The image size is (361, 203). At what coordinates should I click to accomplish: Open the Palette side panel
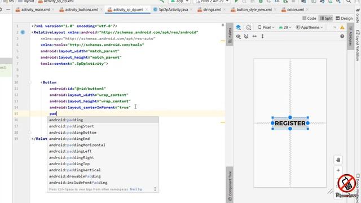coord(230,35)
